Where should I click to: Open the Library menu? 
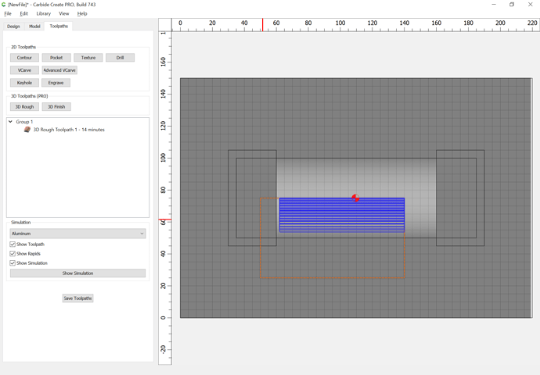43,13
